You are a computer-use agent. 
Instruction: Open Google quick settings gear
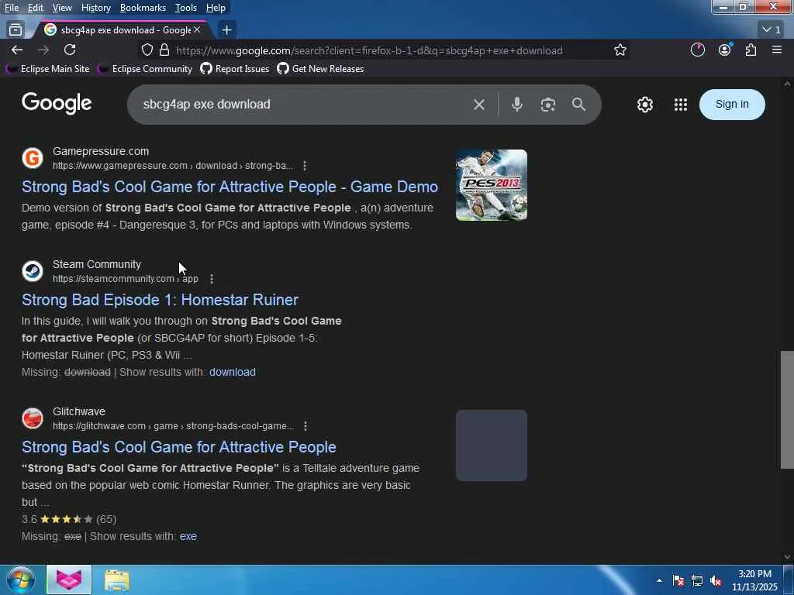[x=645, y=105]
